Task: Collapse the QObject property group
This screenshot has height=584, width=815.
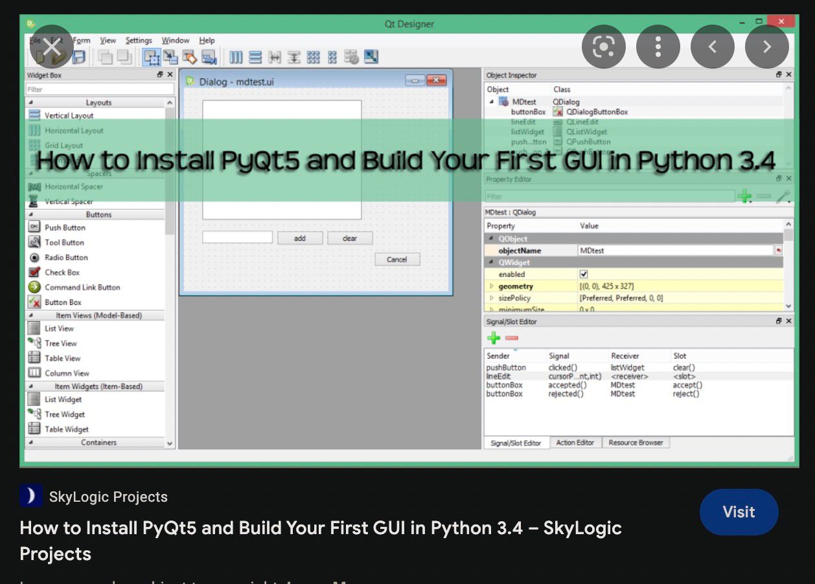Action: (x=492, y=239)
